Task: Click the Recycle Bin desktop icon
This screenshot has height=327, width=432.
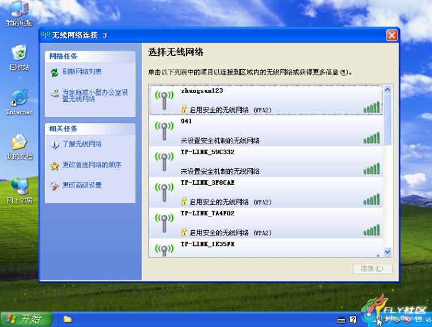Action: click(19, 58)
